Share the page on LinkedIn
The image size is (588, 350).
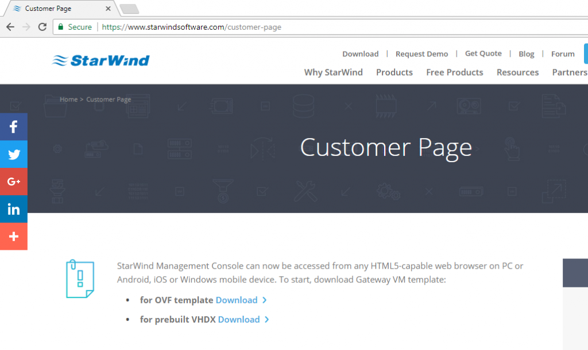(14, 209)
